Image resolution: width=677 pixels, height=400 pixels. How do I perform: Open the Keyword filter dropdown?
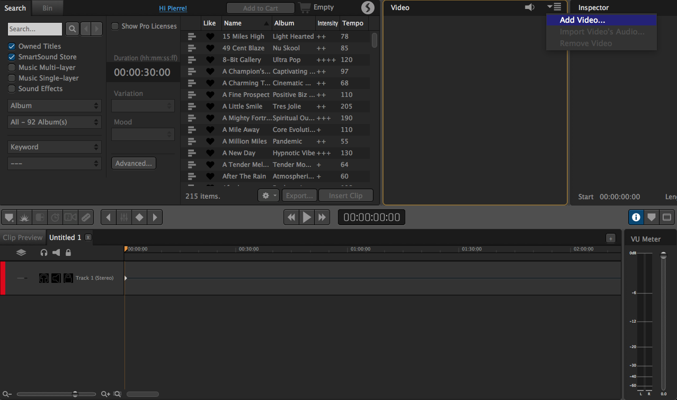55,147
